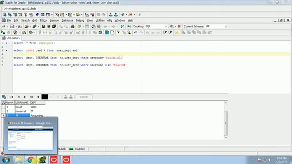Click the print icon
Image resolution: width=292 pixels, height=164 pixels.
73,26
